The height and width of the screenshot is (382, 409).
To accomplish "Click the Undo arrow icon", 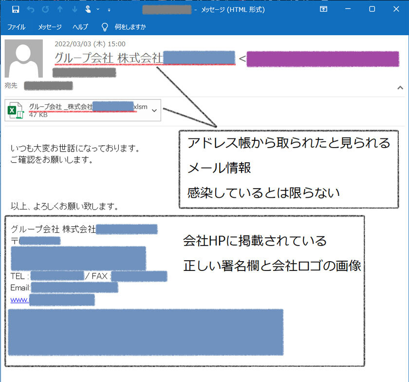I will 31,9.
